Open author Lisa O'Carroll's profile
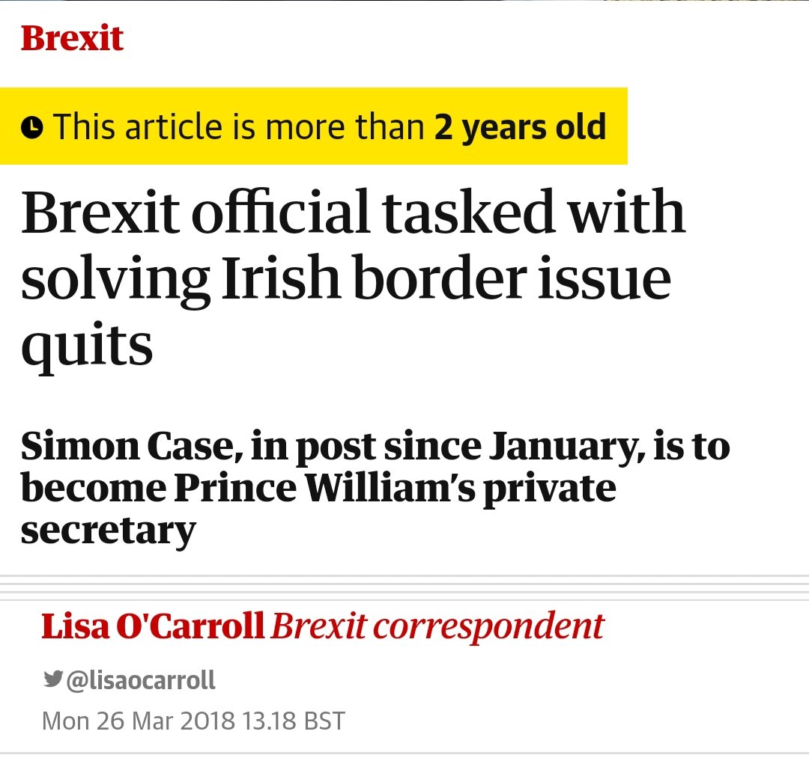 pyautogui.click(x=153, y=626)
